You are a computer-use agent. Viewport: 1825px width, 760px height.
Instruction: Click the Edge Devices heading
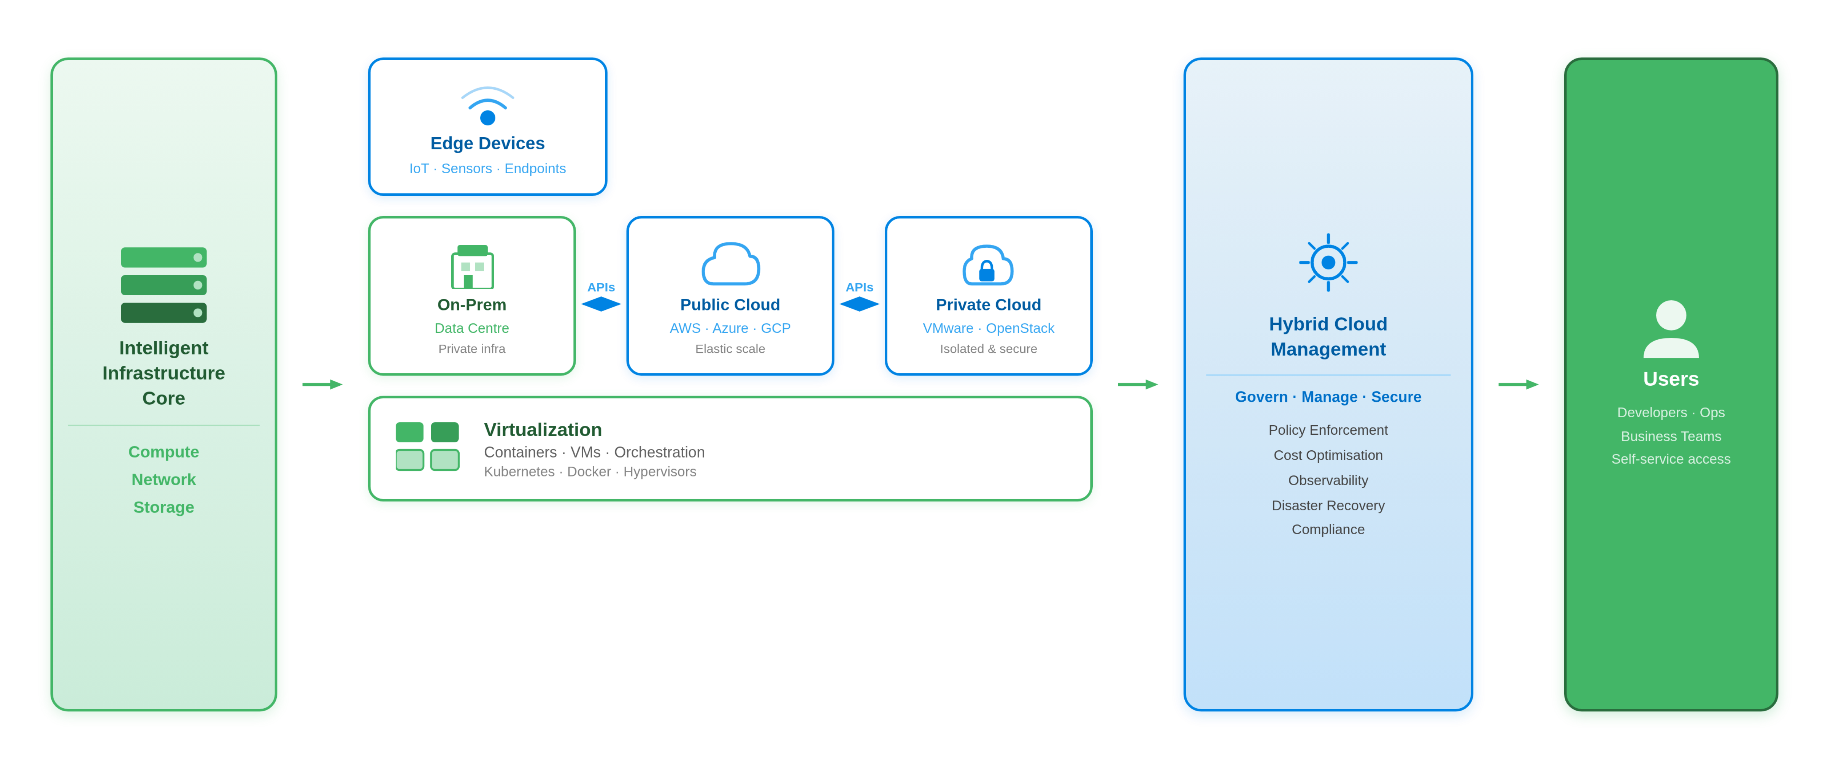pyautogui.click(x=487, y=143)
